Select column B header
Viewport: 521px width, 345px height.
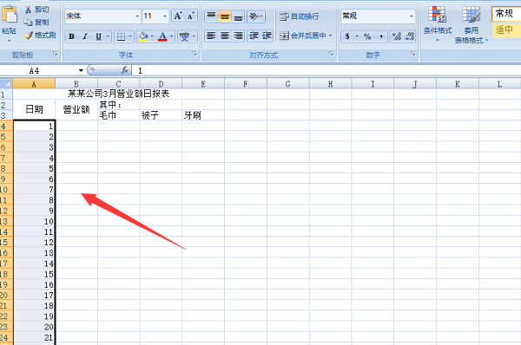tap(76, 84)
